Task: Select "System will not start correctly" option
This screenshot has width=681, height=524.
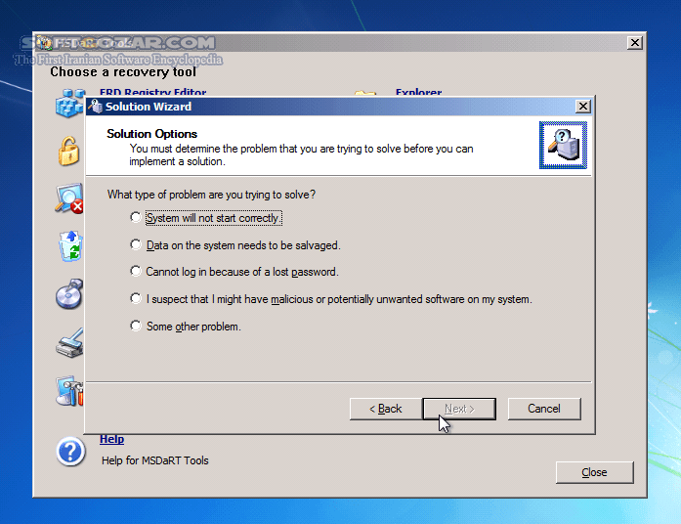Action: coord(136,218)
